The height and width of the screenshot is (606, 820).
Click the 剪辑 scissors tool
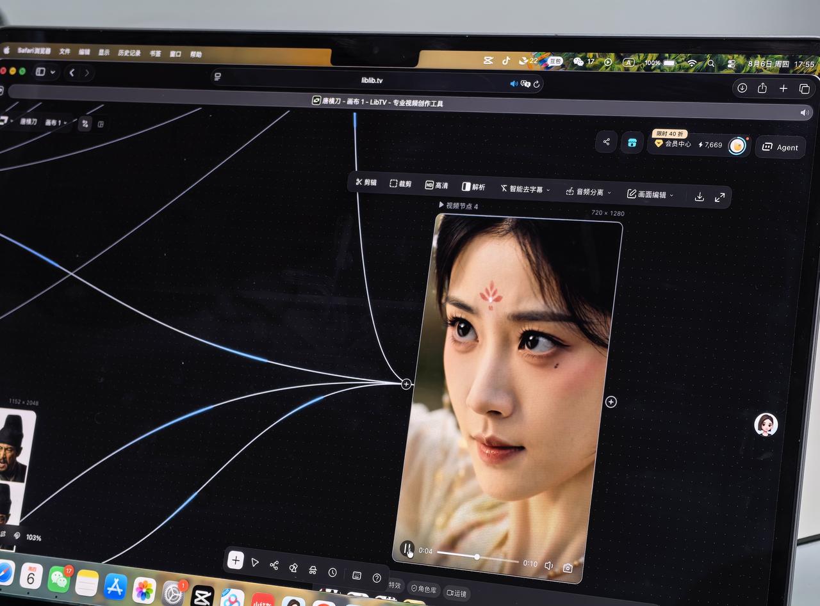pyautogui.click(x=366, y=182)
